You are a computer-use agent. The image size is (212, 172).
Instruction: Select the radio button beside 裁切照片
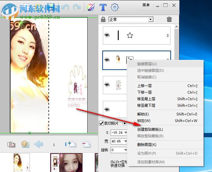pos(124,123)
